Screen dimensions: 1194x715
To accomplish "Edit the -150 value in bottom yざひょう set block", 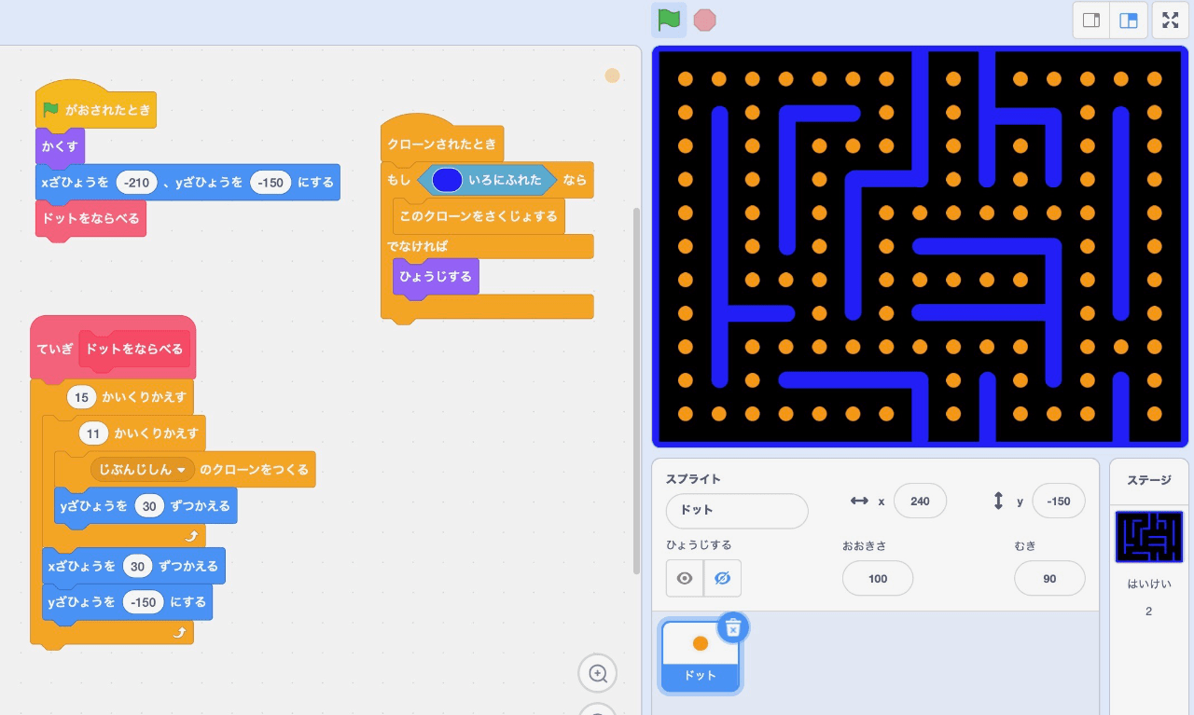I will click(143, 602).
